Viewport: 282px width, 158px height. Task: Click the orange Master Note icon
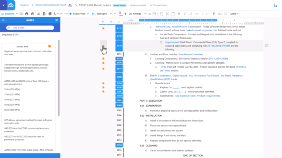pyautogui.click(x=50, y=46)
